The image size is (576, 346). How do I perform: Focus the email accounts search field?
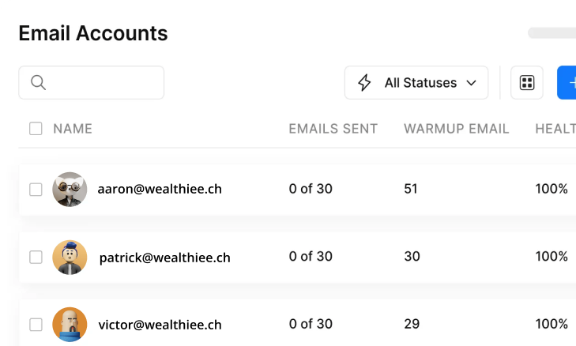pos(103,83)
